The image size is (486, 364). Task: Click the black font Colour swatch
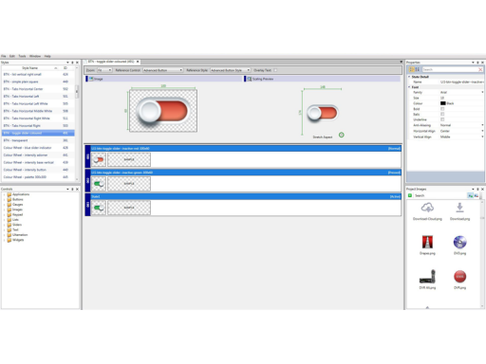443,103
